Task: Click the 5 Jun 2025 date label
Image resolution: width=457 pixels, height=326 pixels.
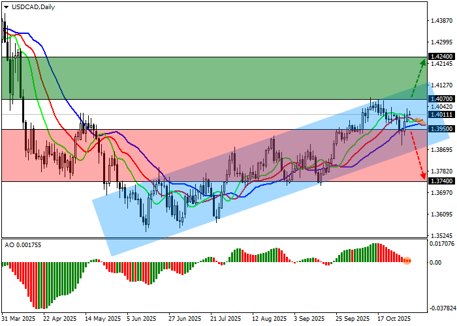Action: (142, 319)
